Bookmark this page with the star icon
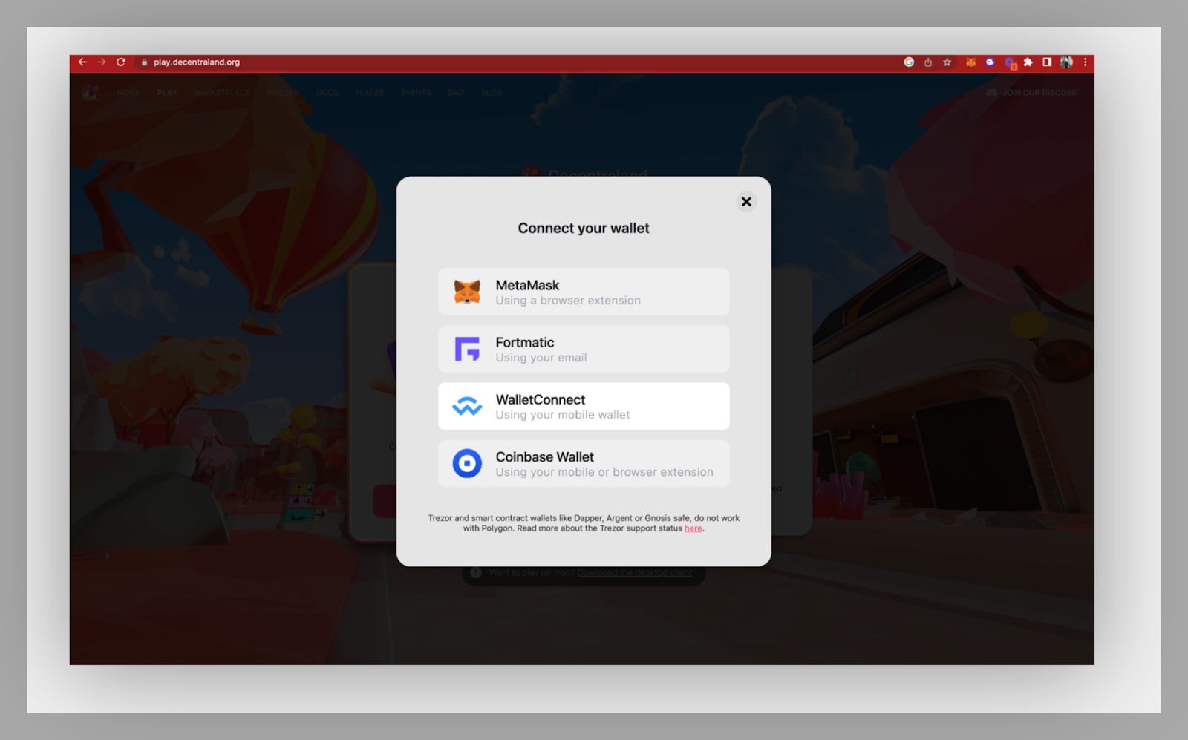 coord(947,62)
